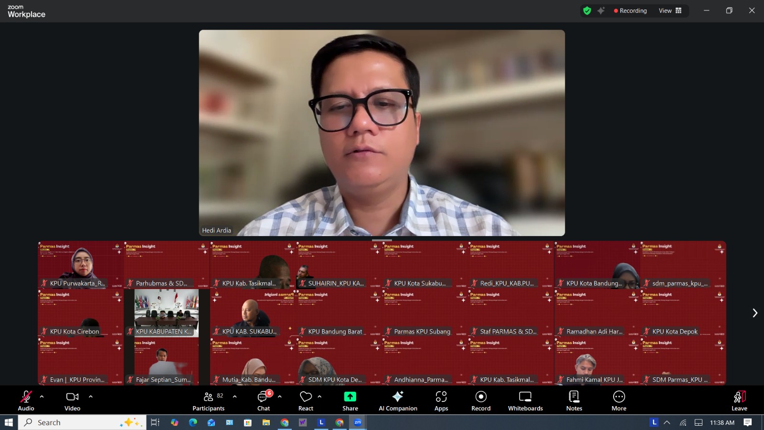Open the More options menu
764x430 pixels.
619,400
